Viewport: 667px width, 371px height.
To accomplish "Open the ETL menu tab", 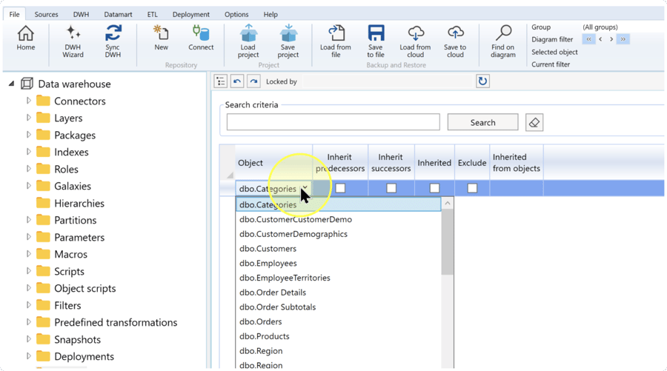I will 152,14.
